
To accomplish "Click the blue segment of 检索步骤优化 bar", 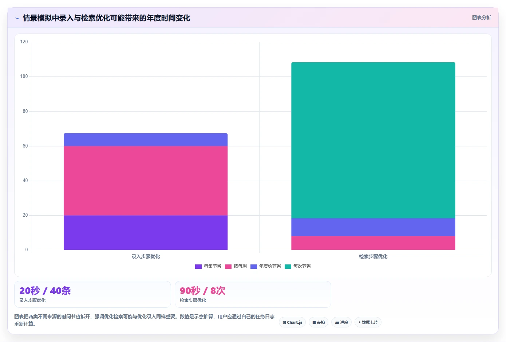I will coord(373,227).
